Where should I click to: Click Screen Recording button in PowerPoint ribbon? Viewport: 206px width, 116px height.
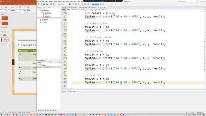13,8
